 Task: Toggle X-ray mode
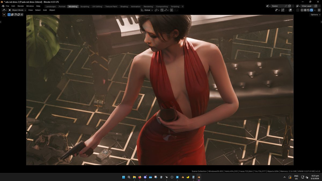click(x=297, y=10)
